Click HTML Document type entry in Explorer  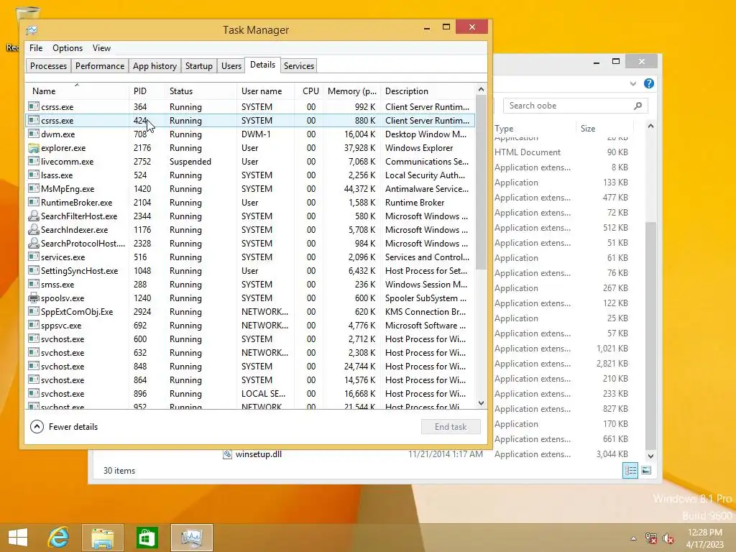click(x=527, y=152)
